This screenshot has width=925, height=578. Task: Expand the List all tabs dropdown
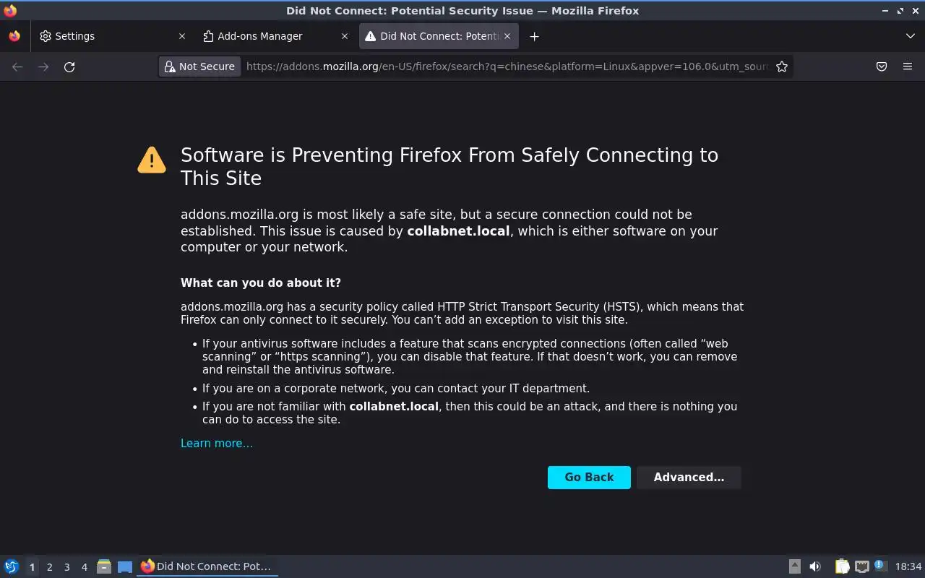(x=910, y=36)
